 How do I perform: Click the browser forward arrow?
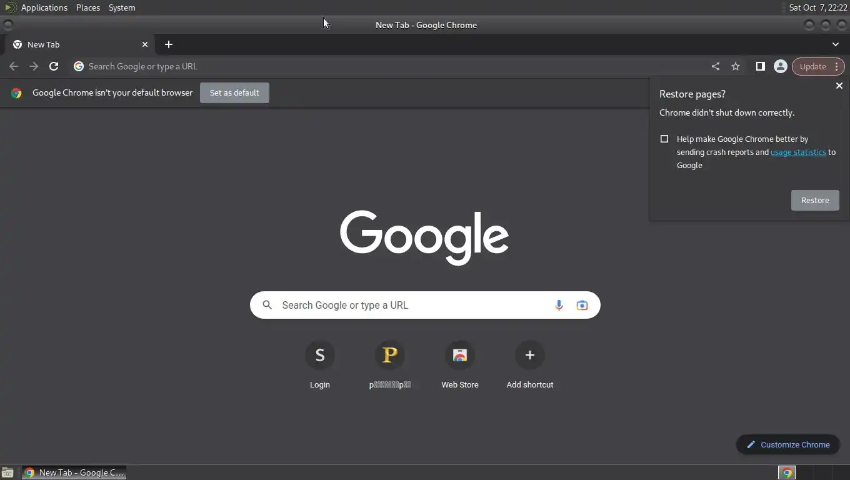pyautogui.click(x=34, y=66)
